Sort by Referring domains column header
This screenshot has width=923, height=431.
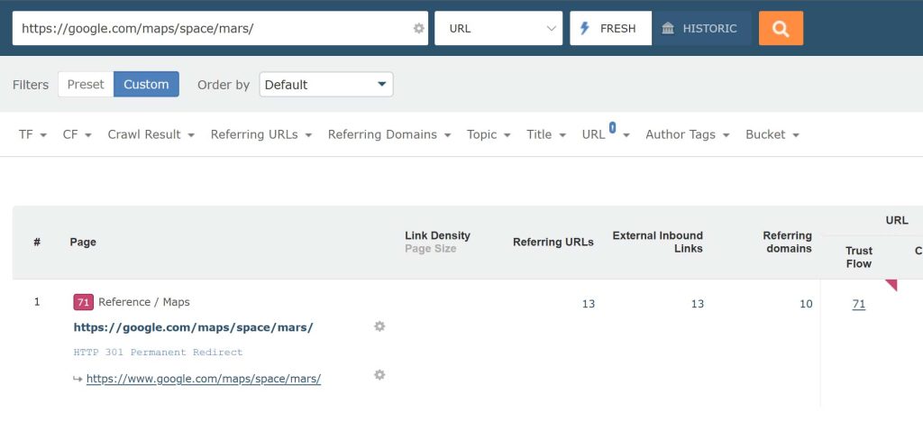[x=788, y=242]
